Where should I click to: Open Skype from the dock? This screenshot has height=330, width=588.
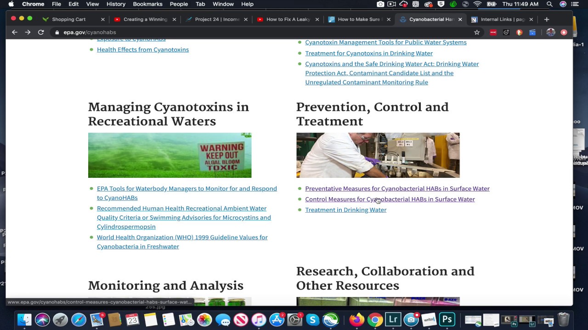click(312, 319)
